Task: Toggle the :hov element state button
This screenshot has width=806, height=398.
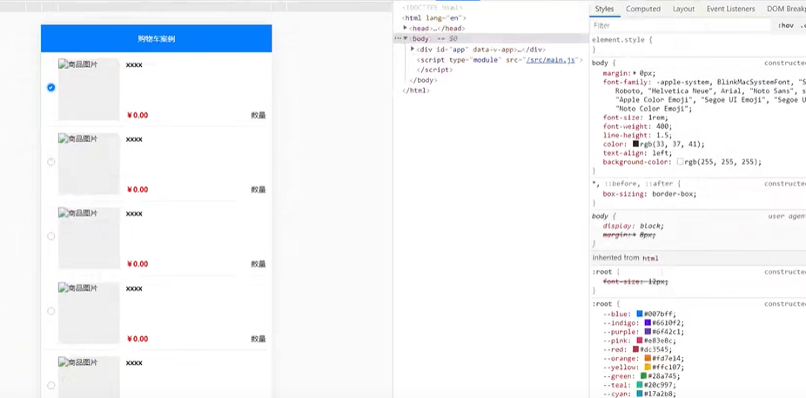Action: pyautogui.click(x=785, y=25)
